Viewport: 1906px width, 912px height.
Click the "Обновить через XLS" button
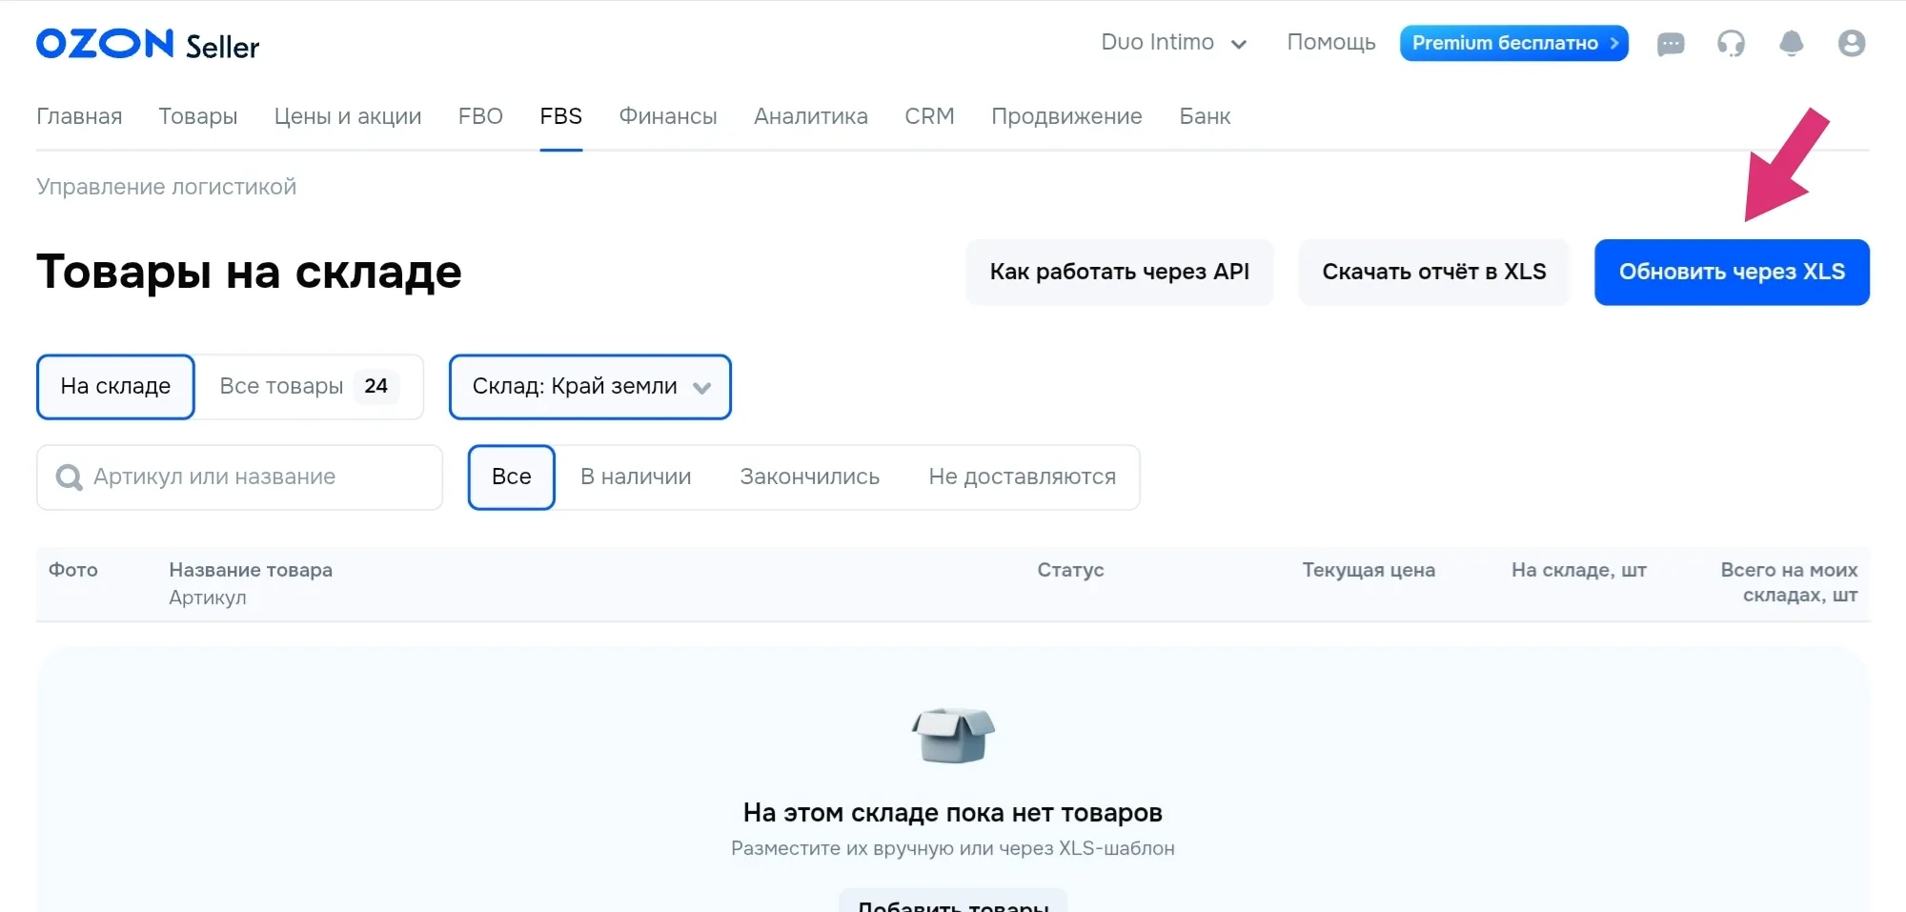(x=1731, y=273)
